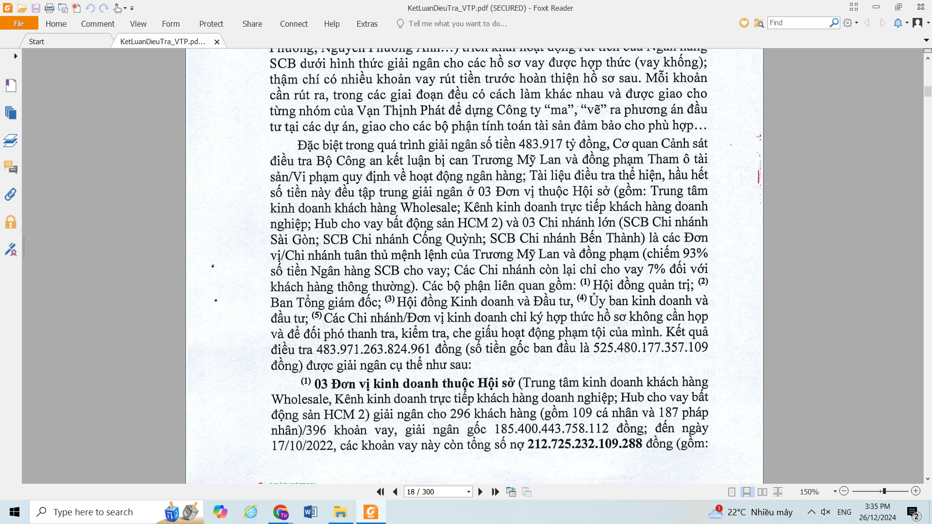This screenshot has height=524, width=932.
Task: Enable Single Page view mode
Action: [732, 491]
